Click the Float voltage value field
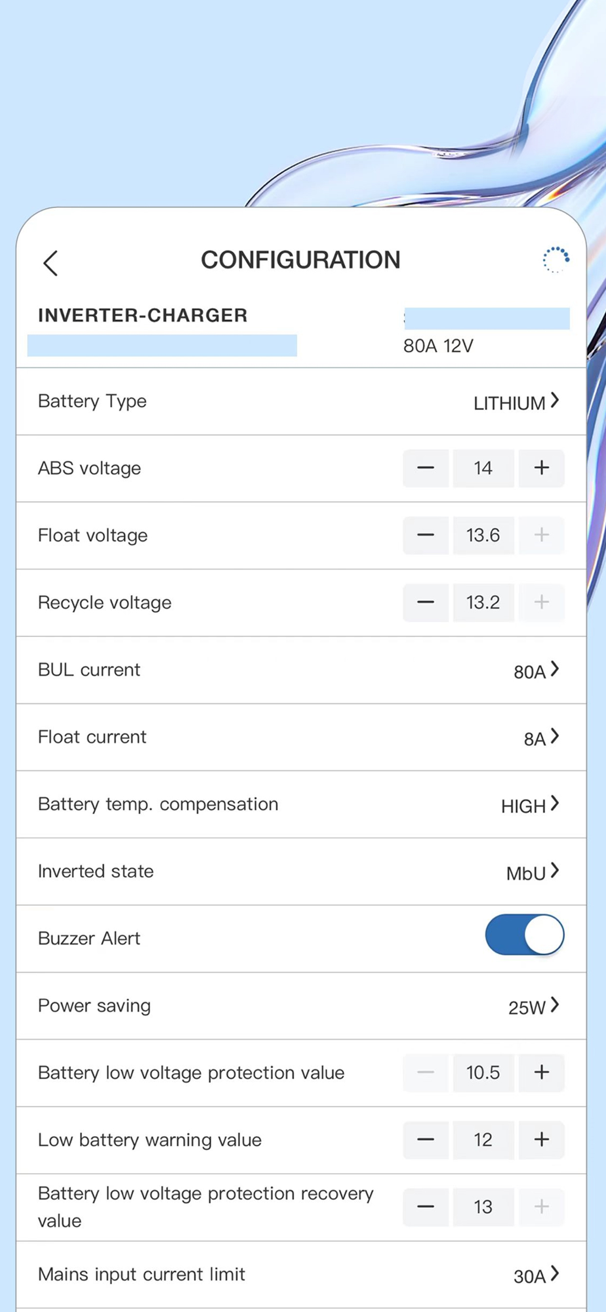Viewport: 606px width, 1312px height. pyautogui.click(x=483, y=535)
